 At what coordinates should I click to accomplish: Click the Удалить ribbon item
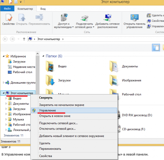[x=155, y=15]
